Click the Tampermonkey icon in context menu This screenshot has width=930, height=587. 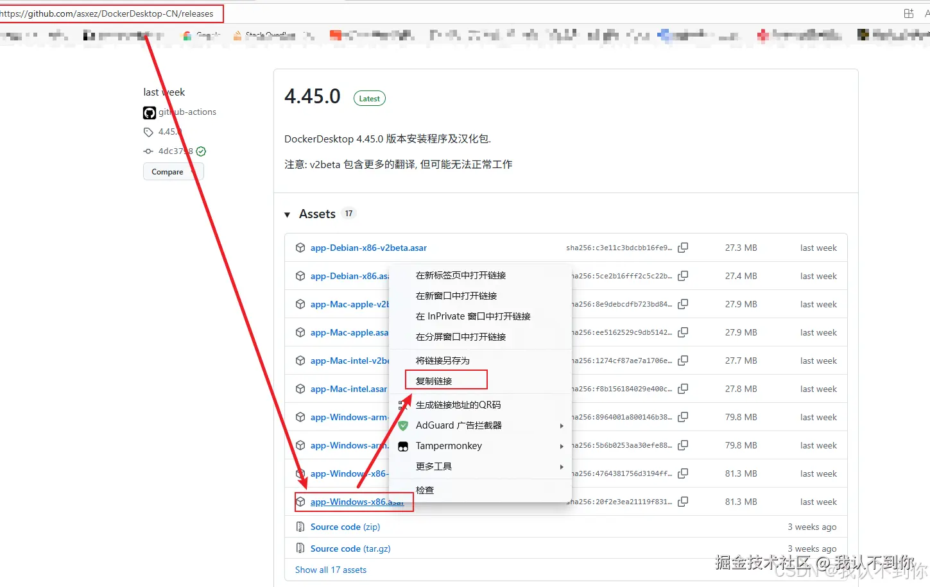403,446
